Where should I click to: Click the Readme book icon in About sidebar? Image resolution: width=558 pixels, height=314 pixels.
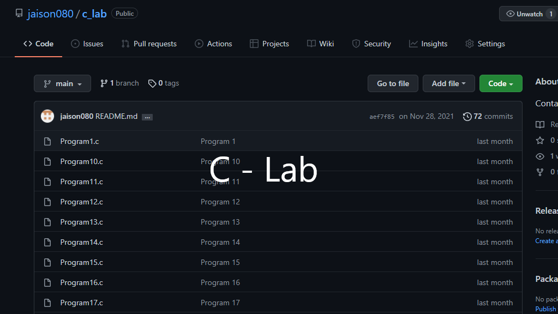(x=540, y=124)
